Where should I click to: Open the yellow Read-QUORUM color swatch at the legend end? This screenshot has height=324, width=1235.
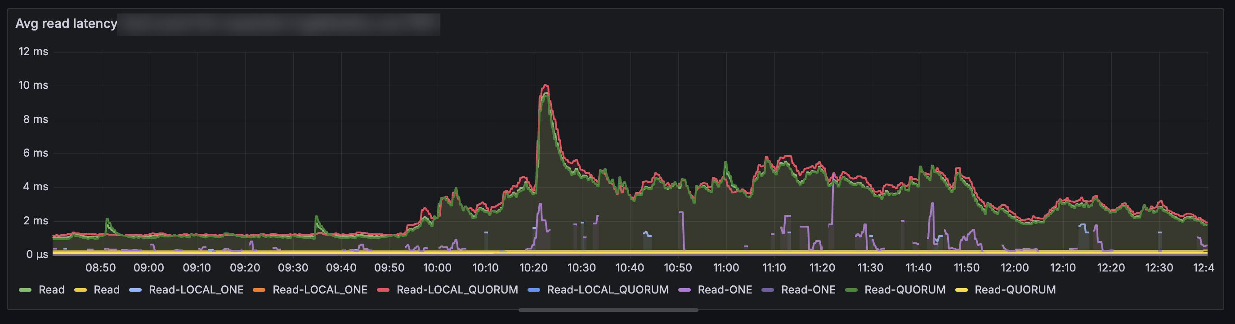coord(962,289)
